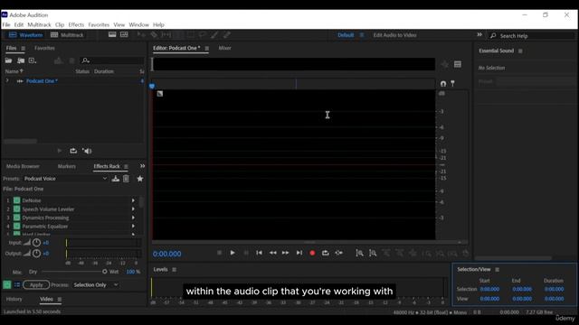
Task: Select the Default workspace
Action: tap(346, 35)
